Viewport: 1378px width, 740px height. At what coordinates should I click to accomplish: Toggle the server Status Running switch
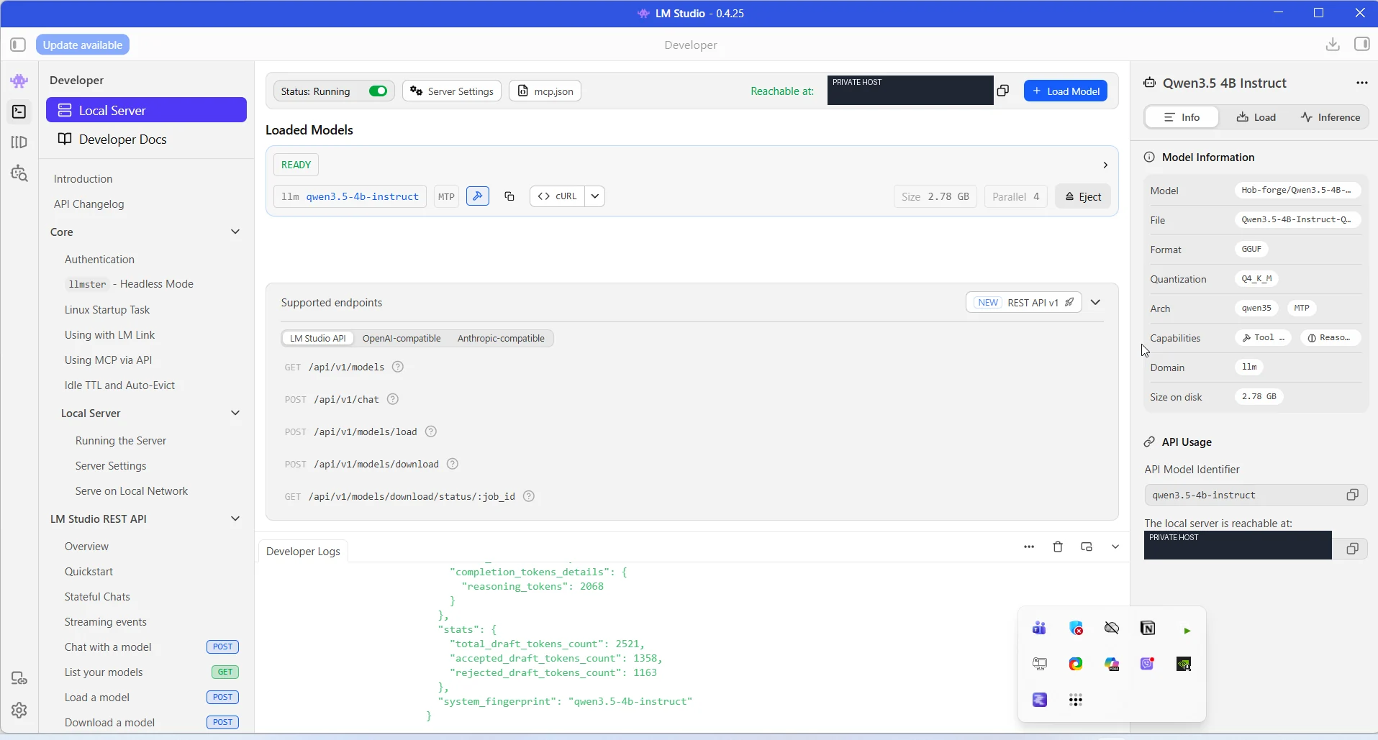click(378, 91)
